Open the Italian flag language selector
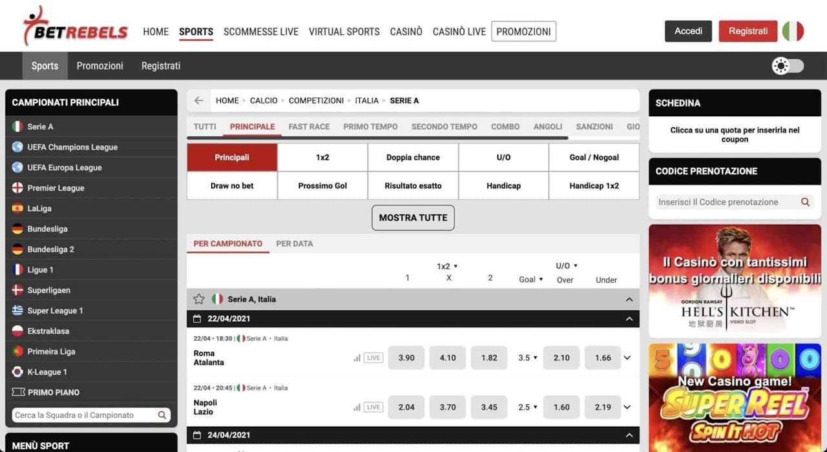This screenshot has height=452, width=827. [x=793, y=31]
